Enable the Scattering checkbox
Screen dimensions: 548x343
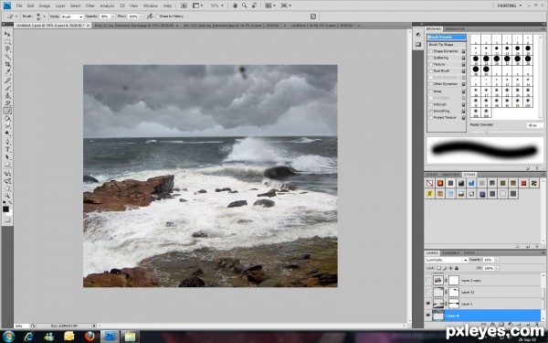click(x=431, y=58)
